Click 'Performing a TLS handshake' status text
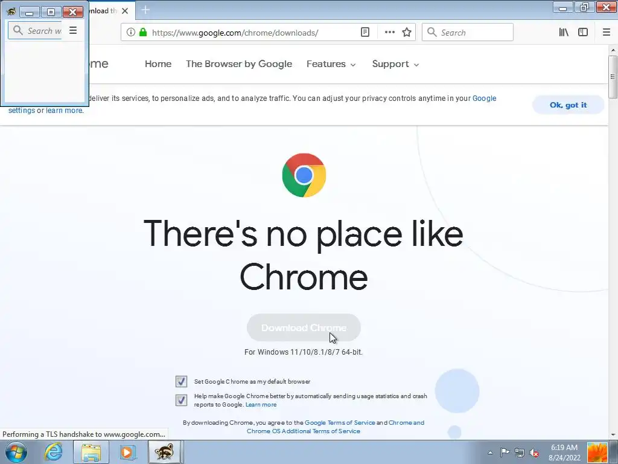The width and height of the screenshot is (618, 464). click(x=84, y=434)
